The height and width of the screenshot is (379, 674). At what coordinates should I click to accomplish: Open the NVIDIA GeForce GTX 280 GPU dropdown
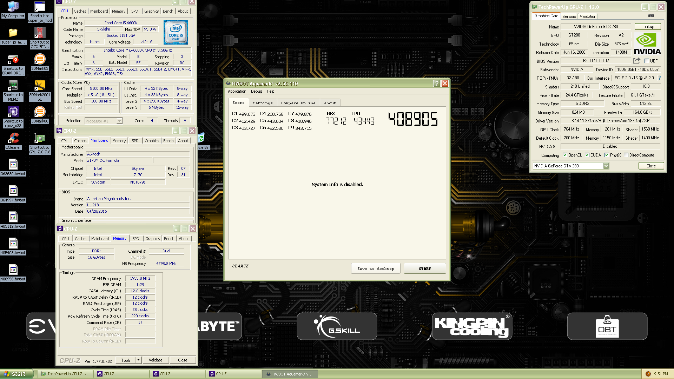point(571,166)
